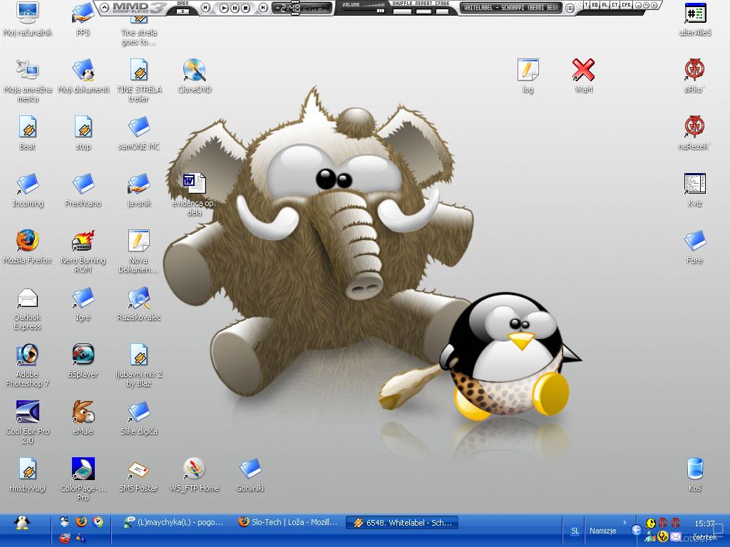Click the Winamp time display
The height and width of the screenshot is (547, 730).
click(287, 8)
